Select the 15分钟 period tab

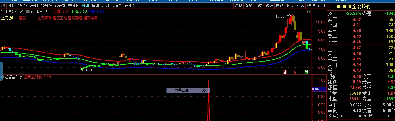click(46, 6)
